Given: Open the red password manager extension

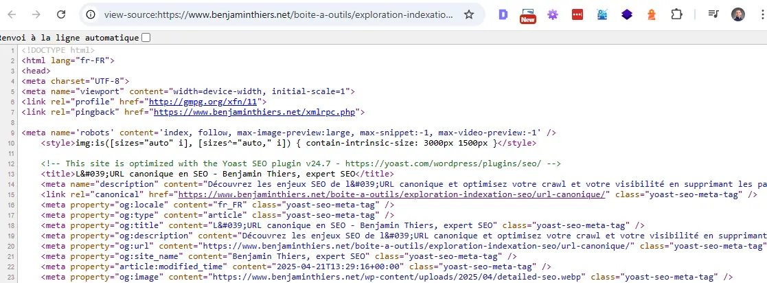Looking at the screenshot, I should (577, 14).
